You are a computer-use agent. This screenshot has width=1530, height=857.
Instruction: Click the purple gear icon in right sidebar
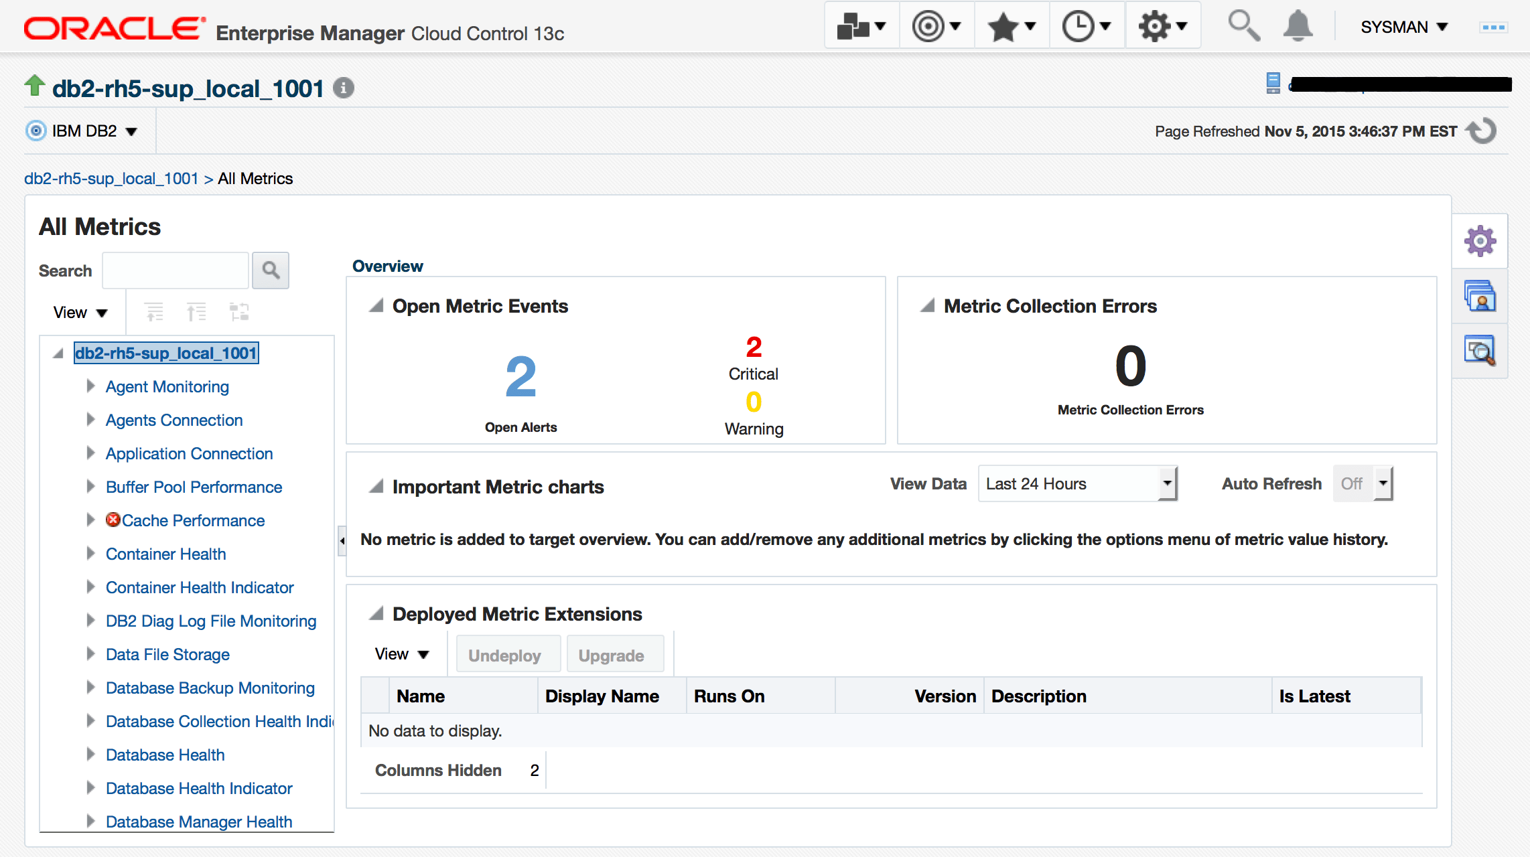click(1480, 241)
